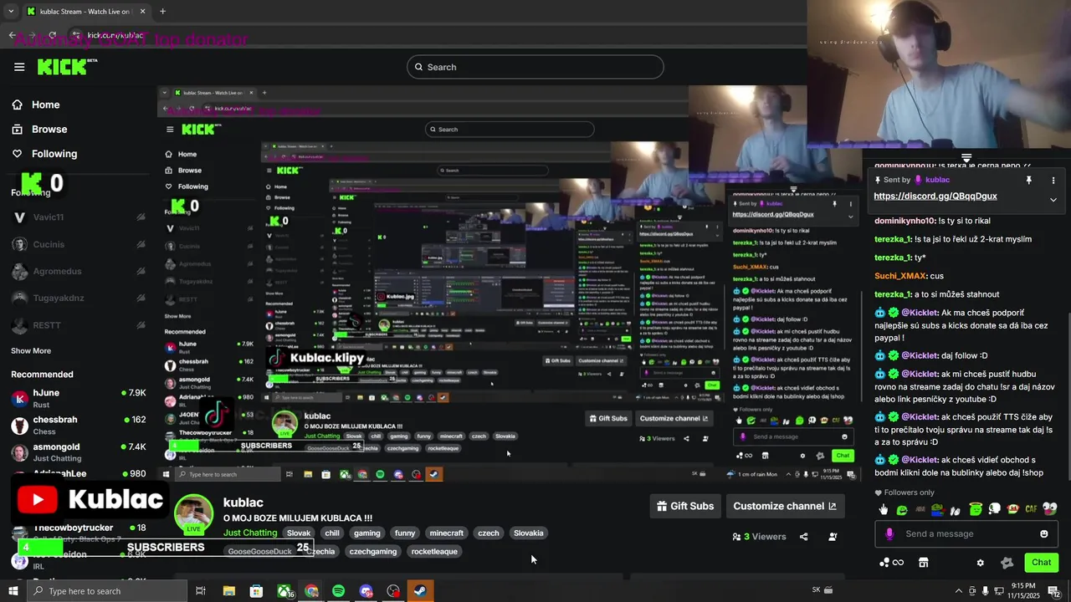Viewport: 1071px width, 602px height.
Task: Insert the pointing hand emote
Action: pyautogui.click(x=884, y=509)
